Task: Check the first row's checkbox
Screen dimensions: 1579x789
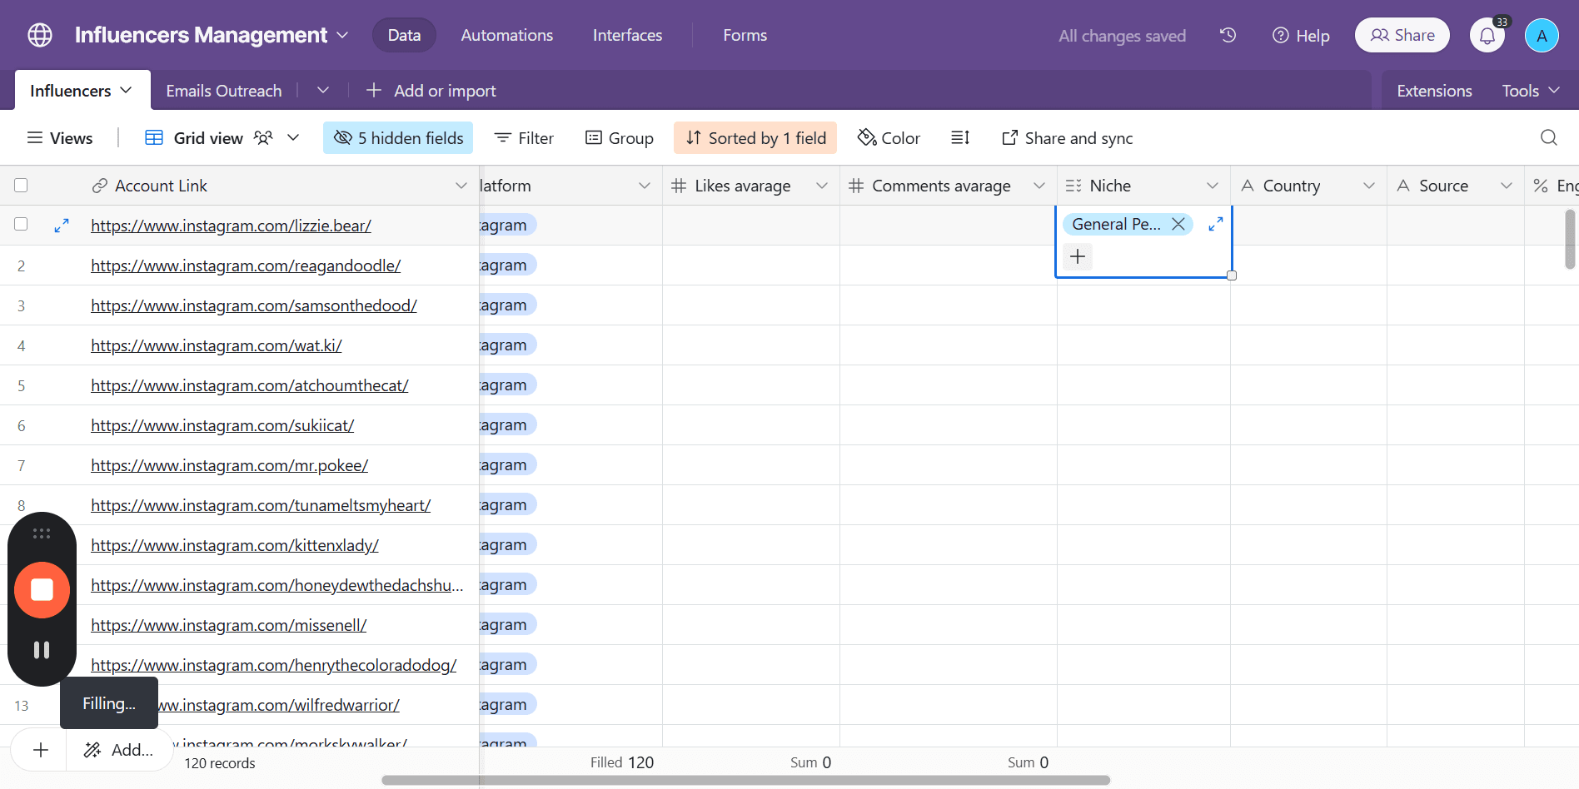Action: click(22, 224)
